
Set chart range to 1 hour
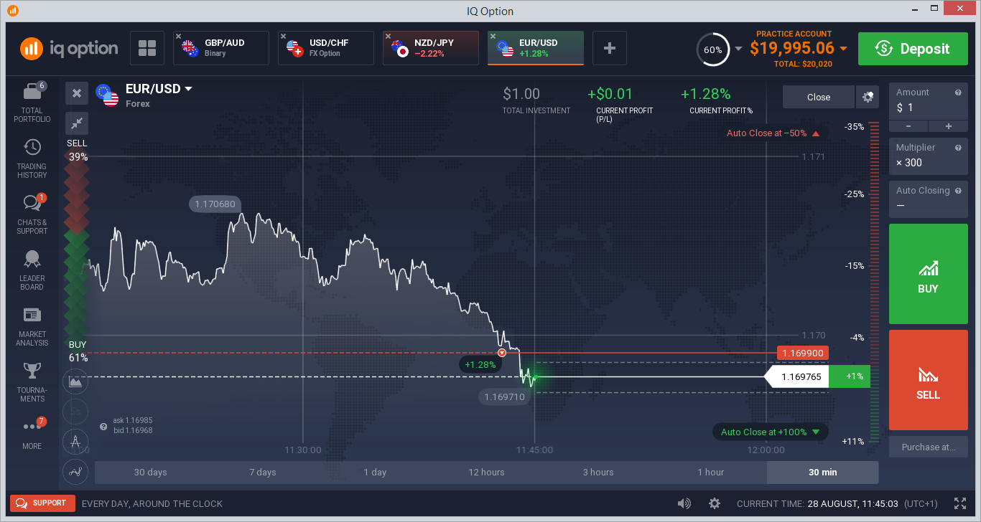pos(710,473)
